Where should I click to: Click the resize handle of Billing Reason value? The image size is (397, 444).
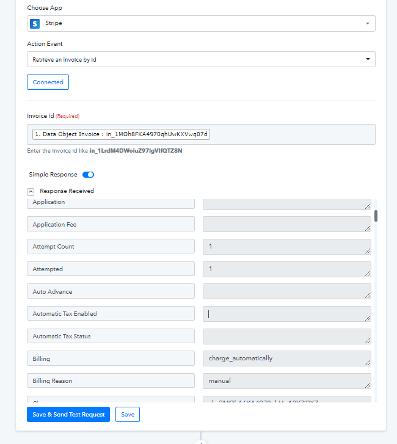pyautogui.click(x=368, y=385)
